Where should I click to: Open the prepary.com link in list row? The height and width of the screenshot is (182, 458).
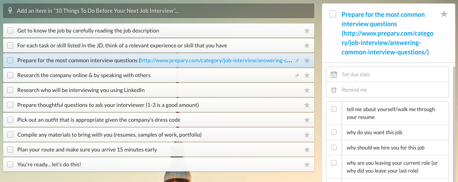[216, 60]
